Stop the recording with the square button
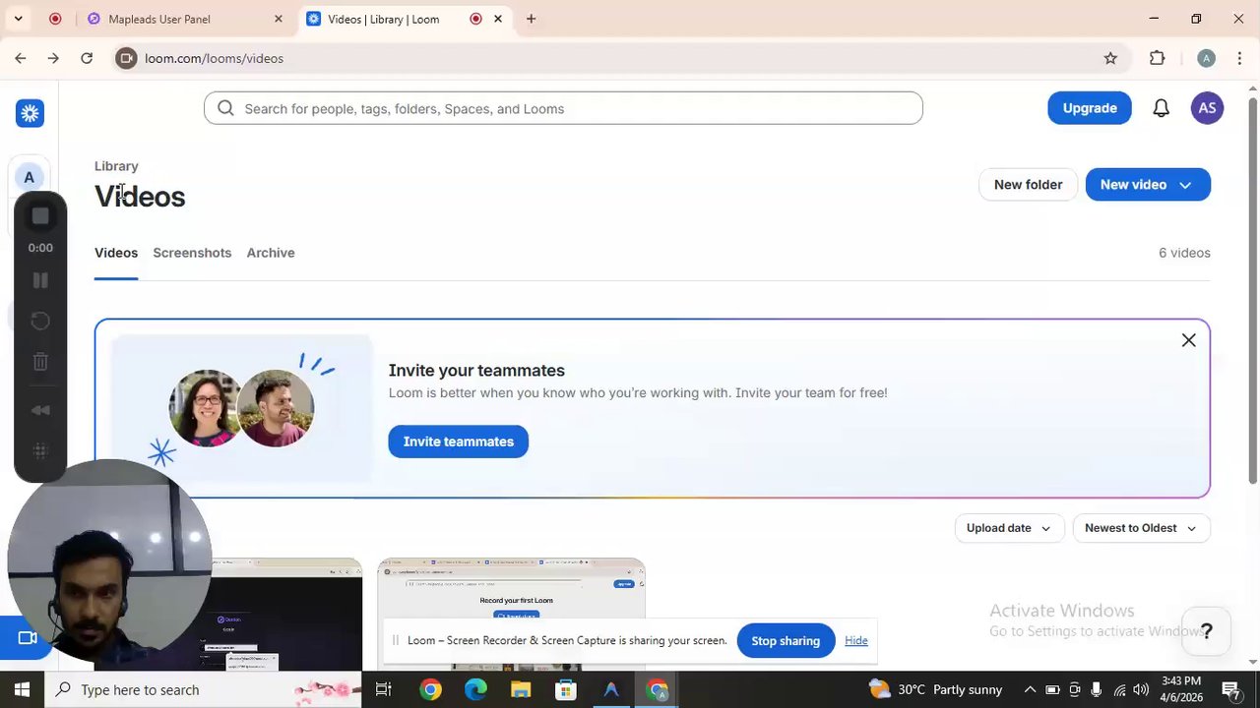The width and height of the screenshot is (1260, 708). coord(40,216)
